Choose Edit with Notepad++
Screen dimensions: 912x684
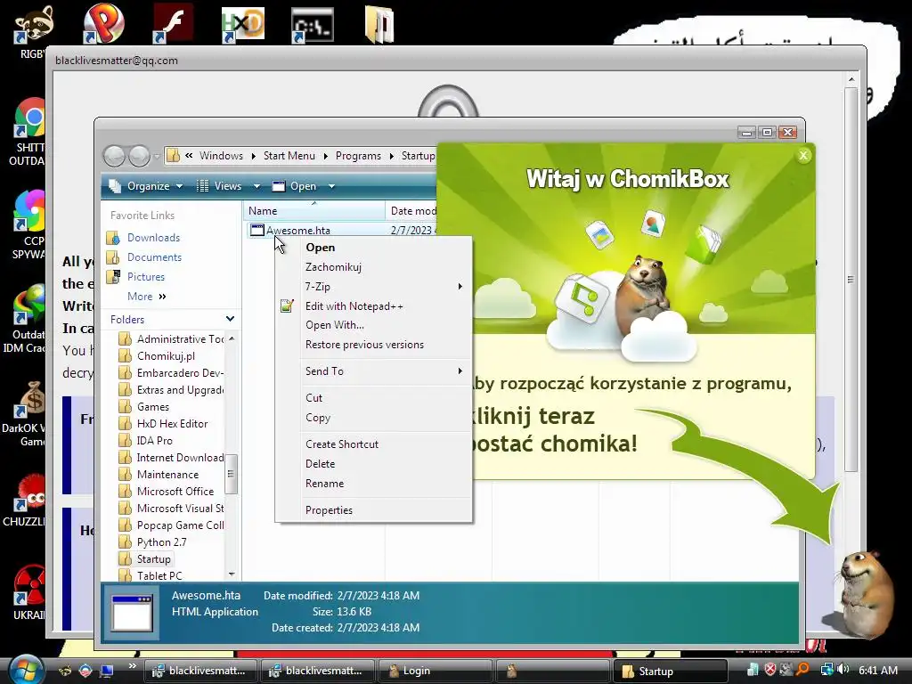(373, 306)
